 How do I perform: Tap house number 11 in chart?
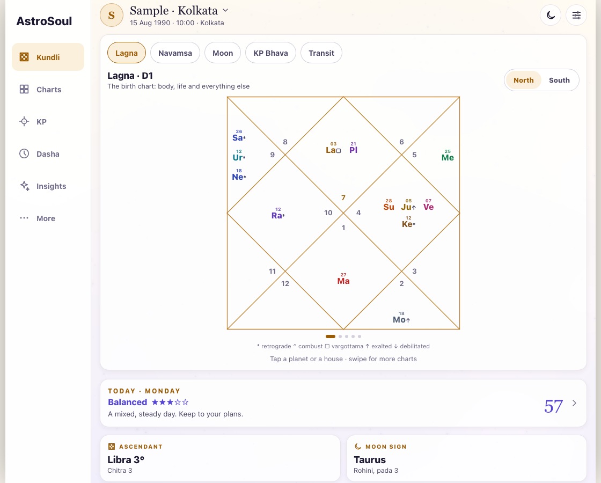coord(273,272)
